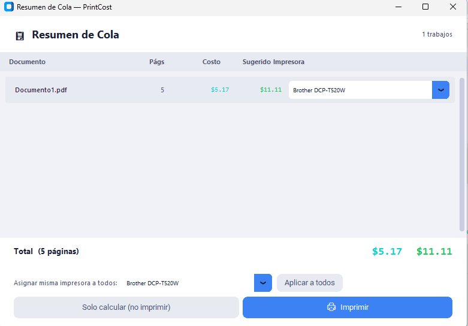Viewport: 468px width, 326px height.
Task: Expand the 'Asignar misma impresora' dropdown arrow
Action: pos(262,283)
